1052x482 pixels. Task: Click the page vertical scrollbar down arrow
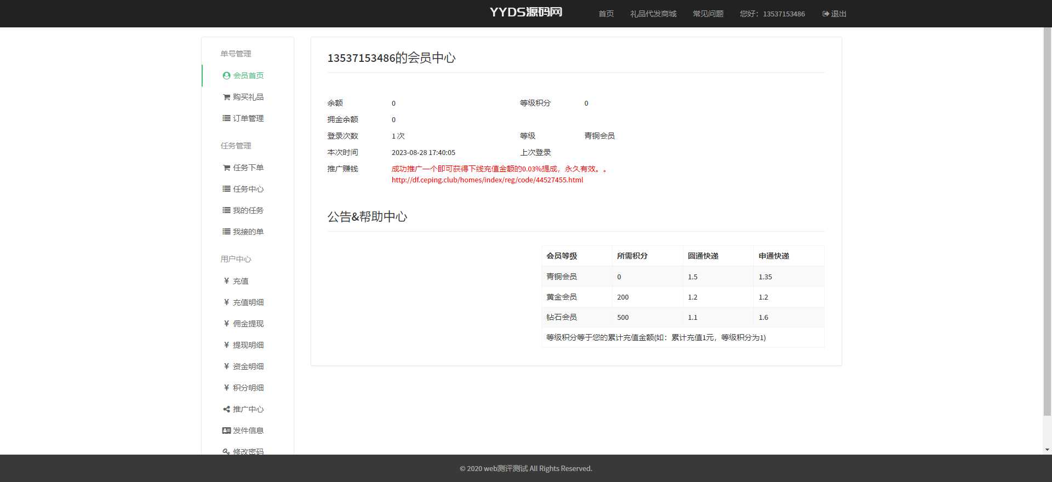1047,450
